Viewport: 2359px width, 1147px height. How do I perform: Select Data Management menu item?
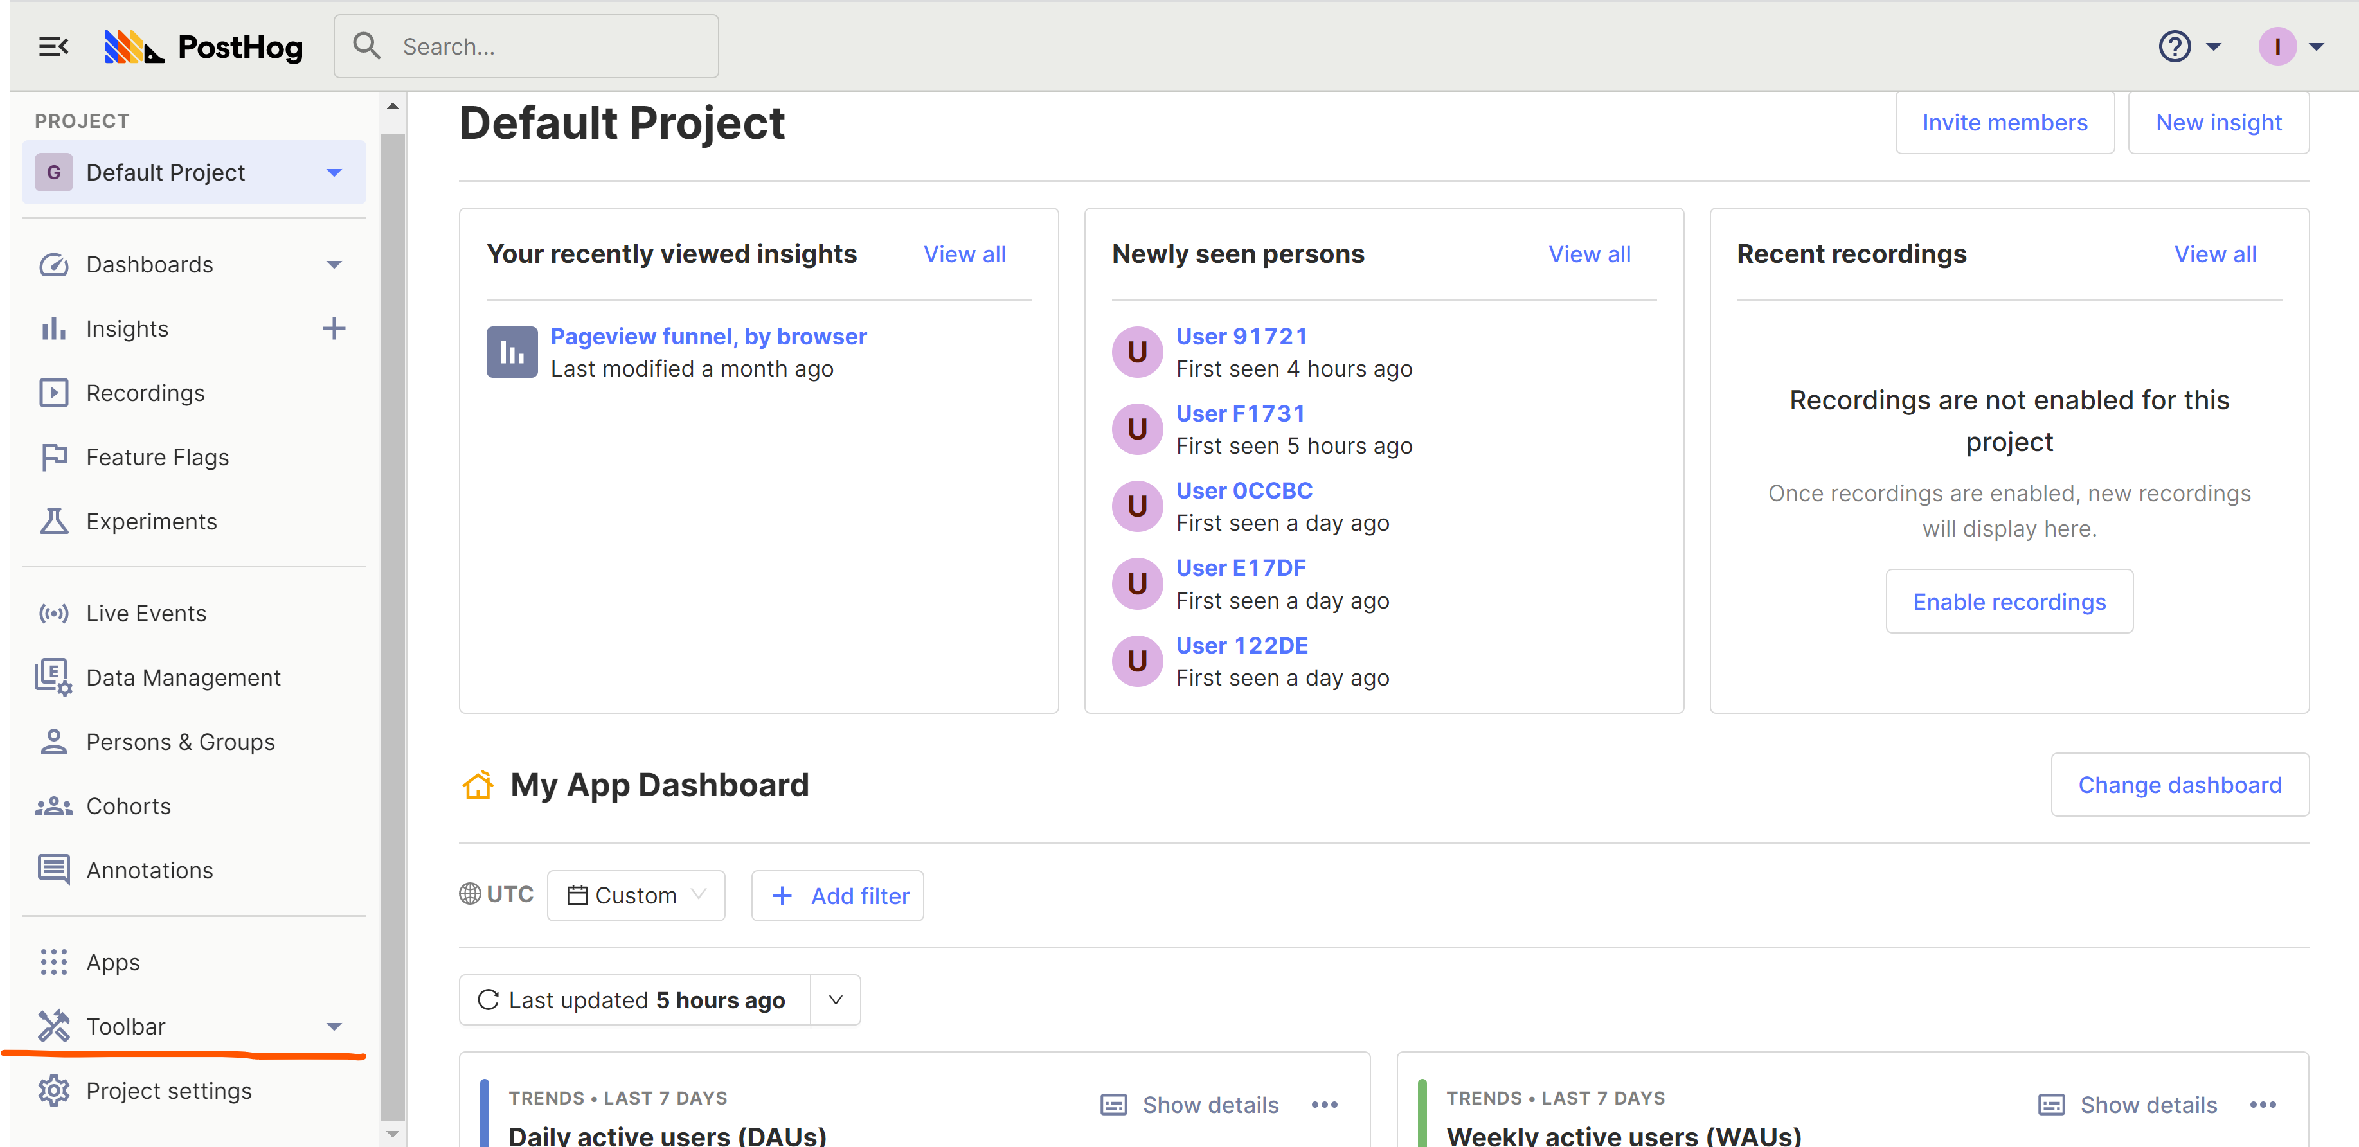(x=182, y=677)
